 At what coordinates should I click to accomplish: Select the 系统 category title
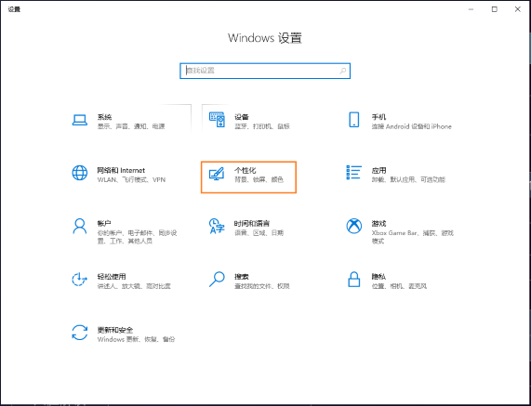click(105, 117)
